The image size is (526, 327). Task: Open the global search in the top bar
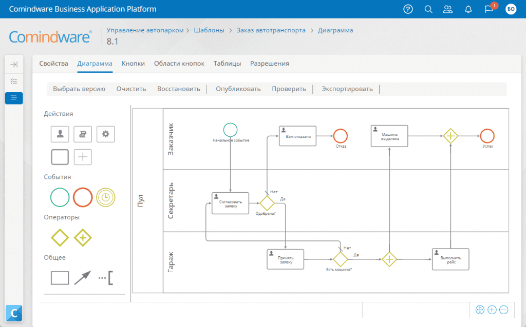point(428,9)
